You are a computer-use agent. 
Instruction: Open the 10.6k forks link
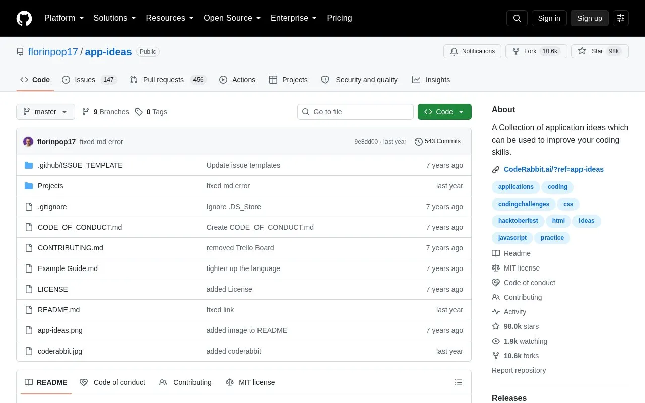click(x=515, y=356)
